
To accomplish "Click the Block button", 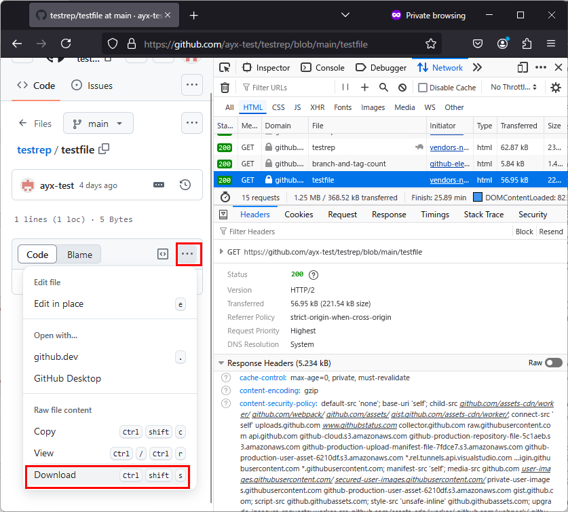I will (524, 232).
